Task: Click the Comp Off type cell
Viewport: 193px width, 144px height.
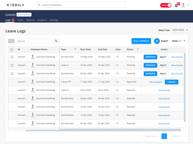Action: (x=66, y=82)
